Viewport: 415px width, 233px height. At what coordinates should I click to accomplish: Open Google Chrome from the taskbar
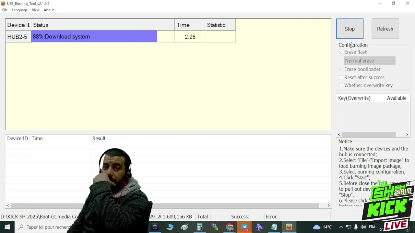[230, 227]
